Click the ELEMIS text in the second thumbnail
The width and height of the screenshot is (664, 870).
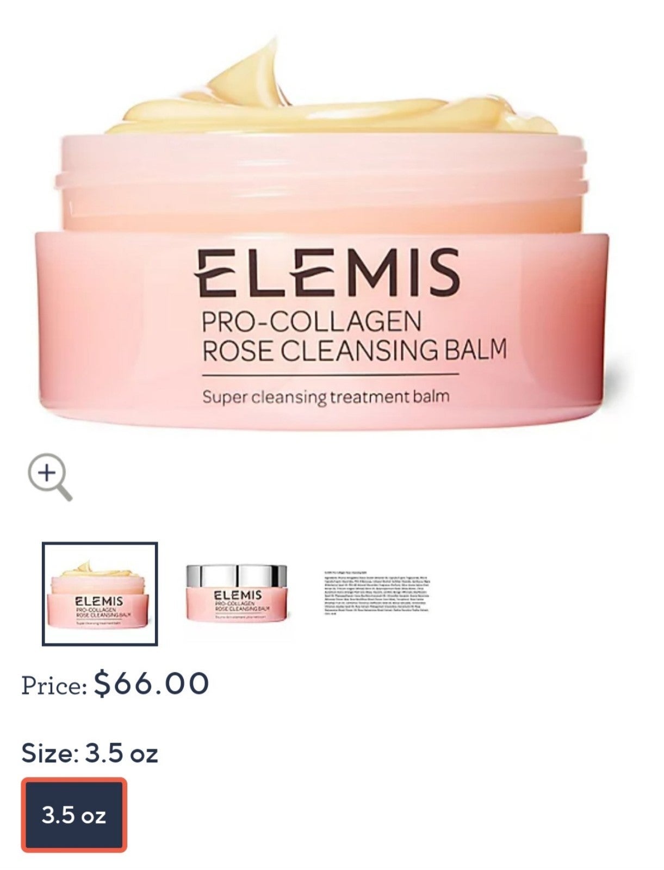pyautogui.click(x=238, y=595)
